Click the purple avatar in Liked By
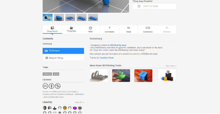Screen dimensions: 220x114 pyautogui.click(x=75, y=108)
